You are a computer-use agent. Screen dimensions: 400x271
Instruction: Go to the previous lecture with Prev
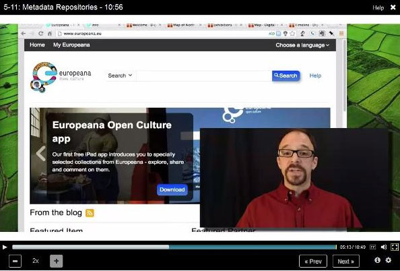(x=313, y=261)
